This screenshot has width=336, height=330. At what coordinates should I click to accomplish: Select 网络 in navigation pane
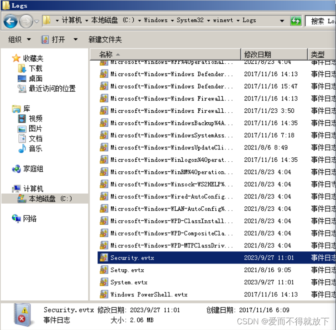click(24, 219)
